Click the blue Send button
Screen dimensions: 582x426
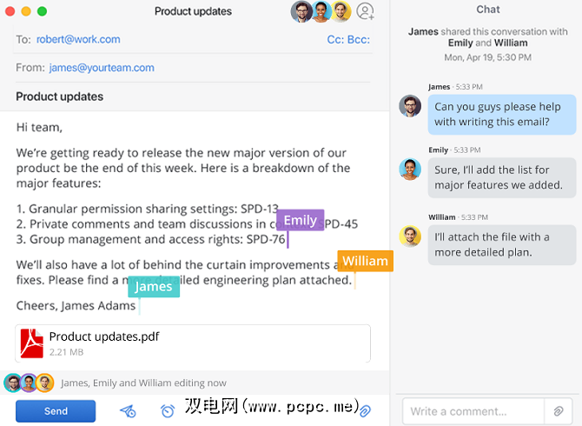pos(56,411)
